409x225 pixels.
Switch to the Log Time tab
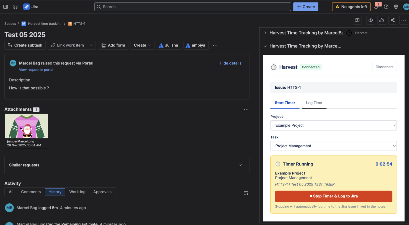314,103
